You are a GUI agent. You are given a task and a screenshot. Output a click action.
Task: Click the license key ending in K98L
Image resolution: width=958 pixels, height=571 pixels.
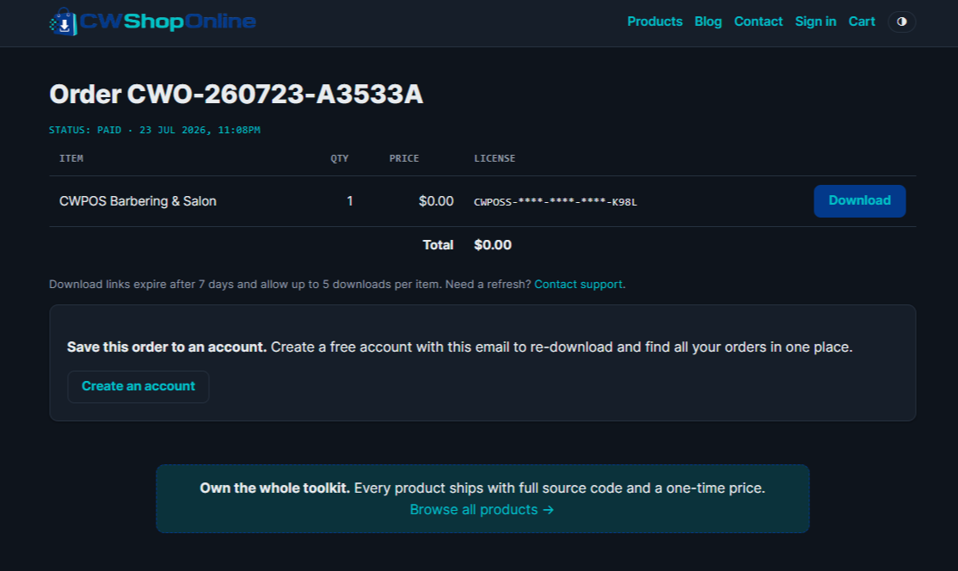coord(556,202)
